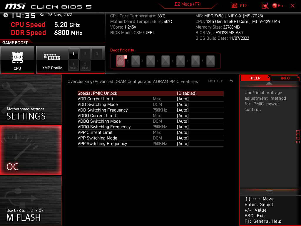Select the VPP Switching Frequency label
301x226 pixels.
point(102,143)
